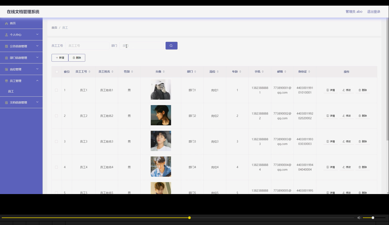Click 退出登录 link
The image size is (389, 225).
(374, 12)
